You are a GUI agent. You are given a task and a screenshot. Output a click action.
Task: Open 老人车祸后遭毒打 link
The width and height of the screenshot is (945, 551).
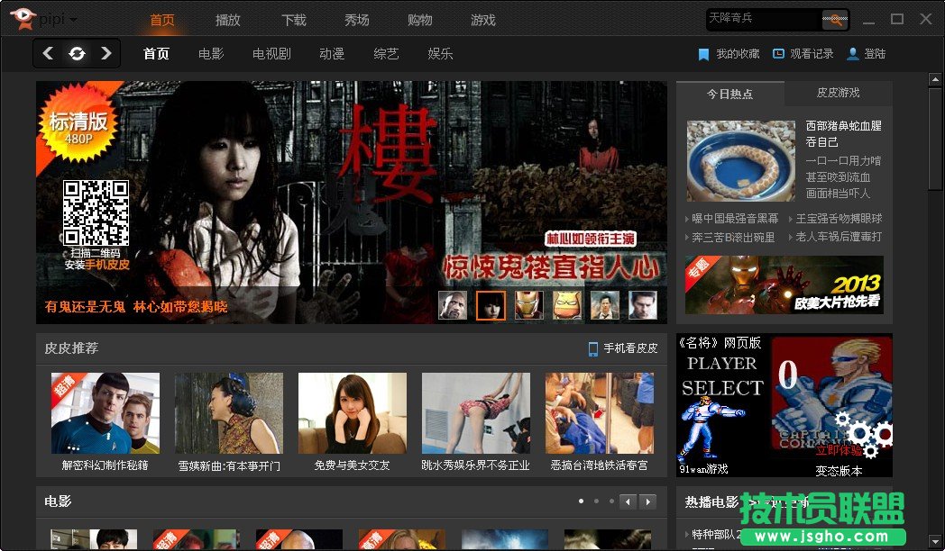click(x=839, y=237)
